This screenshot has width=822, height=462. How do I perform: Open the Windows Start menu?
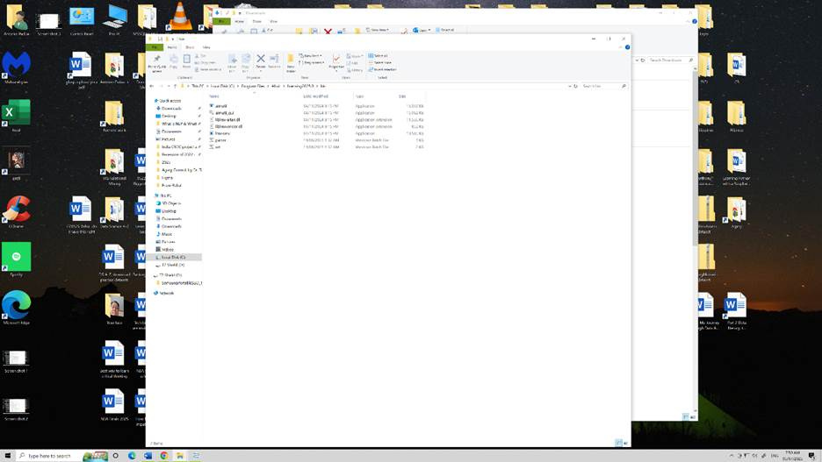click(7, 456)
